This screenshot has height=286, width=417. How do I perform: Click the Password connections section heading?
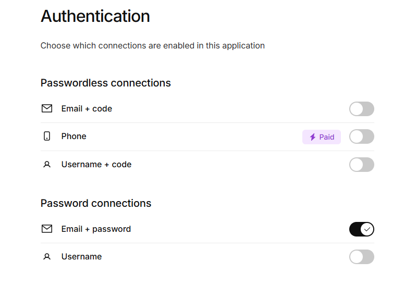(x=96, y=203)
